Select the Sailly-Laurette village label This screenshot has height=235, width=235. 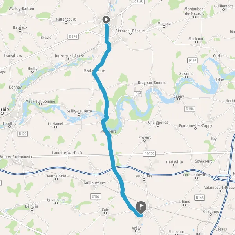coord(79,111)
